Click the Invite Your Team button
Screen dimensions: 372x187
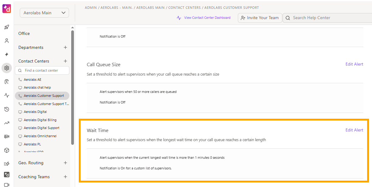(x=260, y=18)
